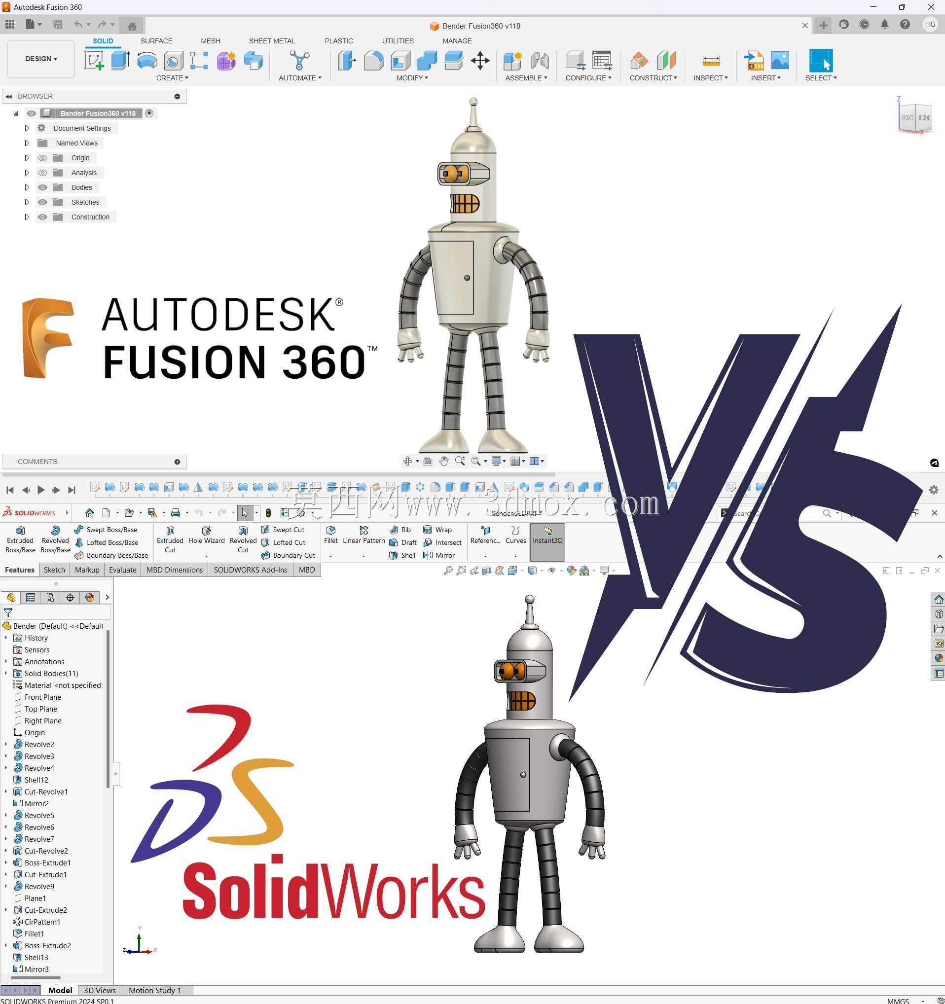Hide the Bodies folder via eye icon
This screenshot has width=945, height=1004.
pyautogui.click(x=43, y=187)
